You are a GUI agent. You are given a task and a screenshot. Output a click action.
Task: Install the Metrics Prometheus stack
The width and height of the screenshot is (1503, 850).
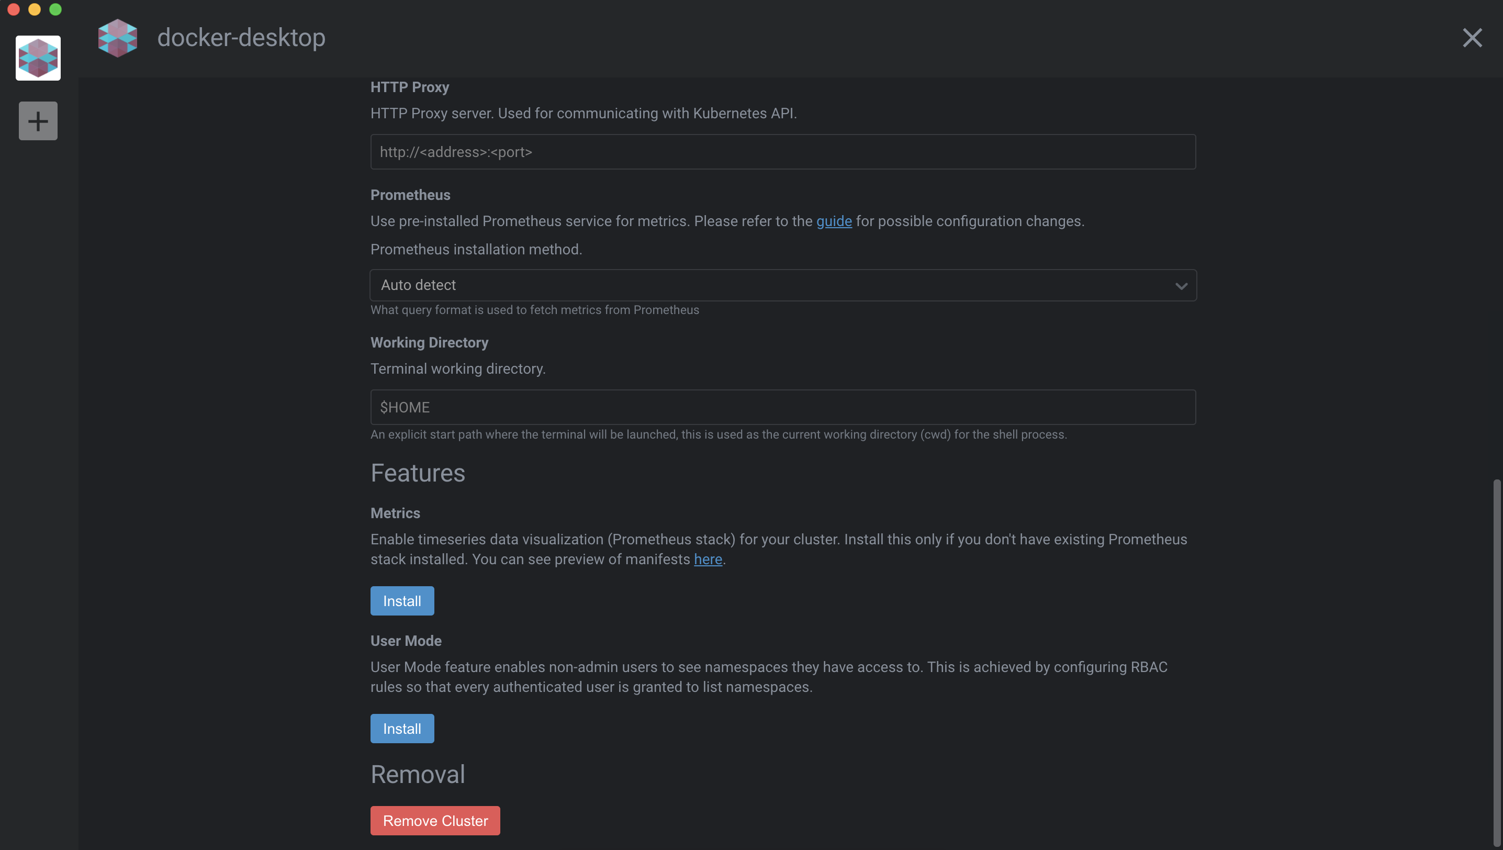pos(401,600)
